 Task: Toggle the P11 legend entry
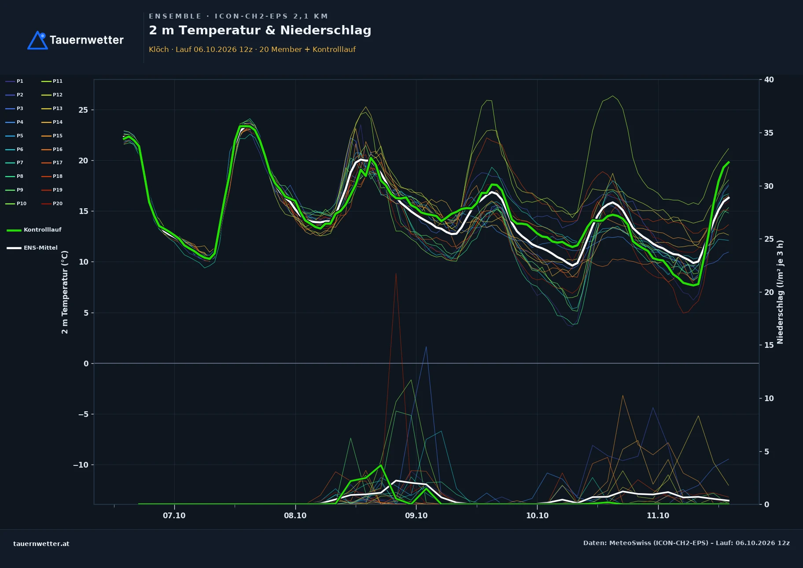tap(52, 81)
